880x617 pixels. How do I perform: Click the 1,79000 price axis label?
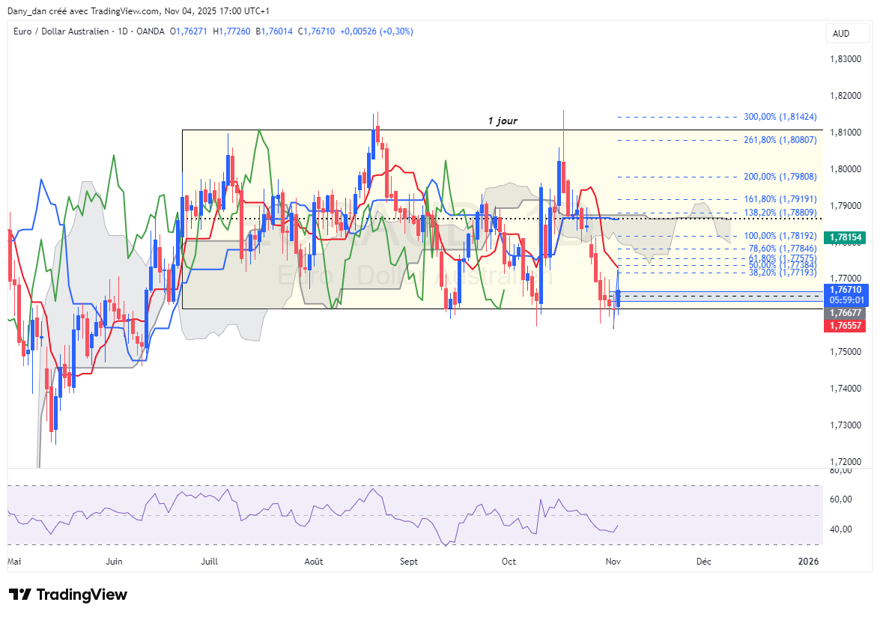click(846, 205)
